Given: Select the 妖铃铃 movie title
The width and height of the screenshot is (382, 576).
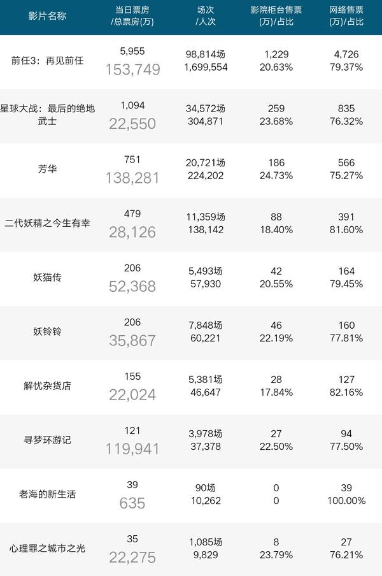Looking at the screenshot, I should pyautogui.click(x=47, y=332).
